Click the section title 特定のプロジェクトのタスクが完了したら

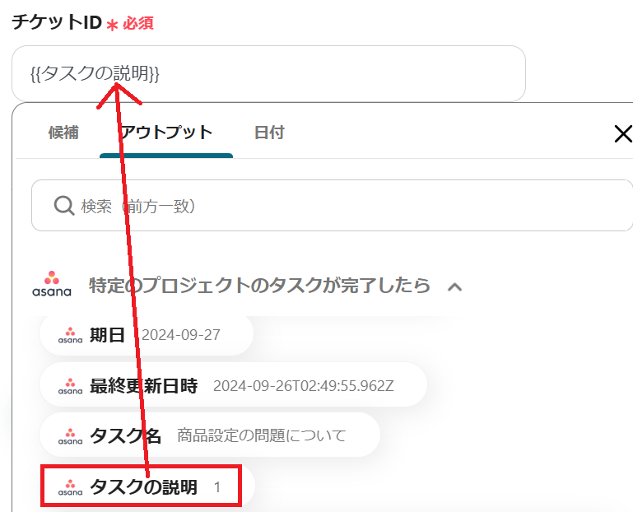(259, 285)
